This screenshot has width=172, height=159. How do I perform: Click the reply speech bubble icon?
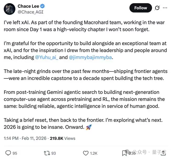[x=8, y=153]
